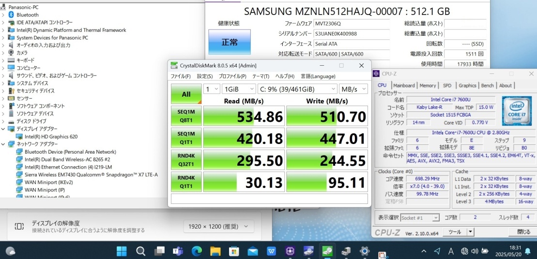Open Microsoft Edge from the taskbar

197,251
